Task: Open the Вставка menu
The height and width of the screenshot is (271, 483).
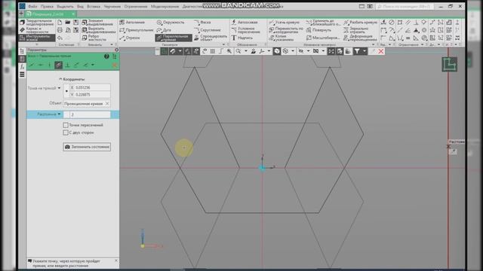Action: pos(94,7)
